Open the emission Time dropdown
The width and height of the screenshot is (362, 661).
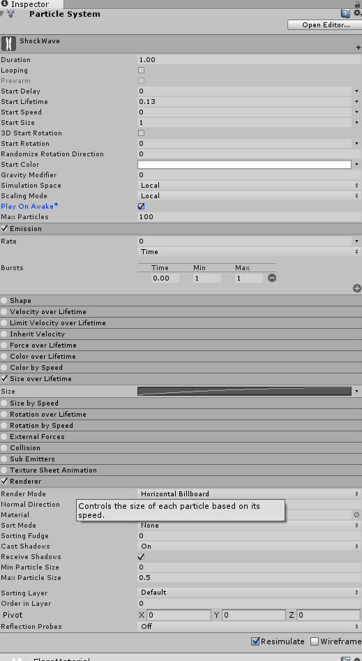pyautogui.click(x=249, y=252)
